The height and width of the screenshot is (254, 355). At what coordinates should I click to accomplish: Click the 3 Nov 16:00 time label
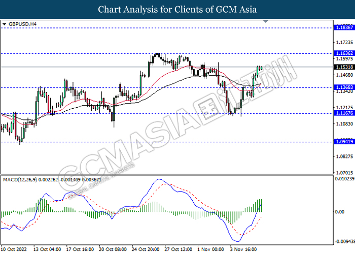243,249
